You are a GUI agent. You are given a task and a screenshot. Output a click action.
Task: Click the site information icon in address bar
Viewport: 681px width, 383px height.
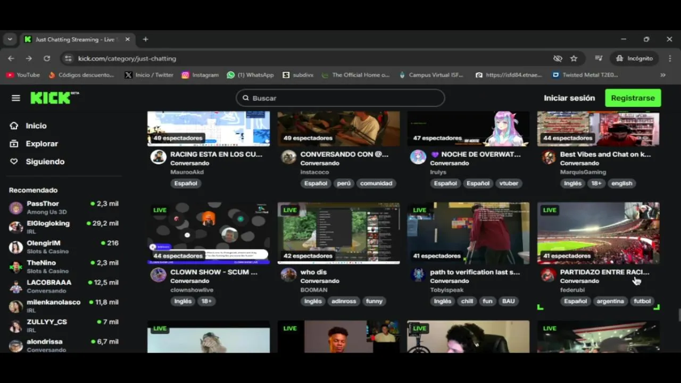pos(68,59)
